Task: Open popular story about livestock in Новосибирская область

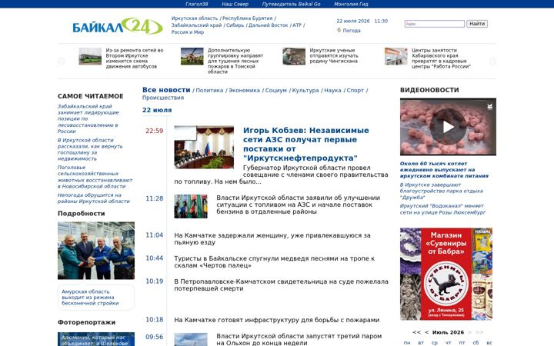Action: [x=95, y=177]
